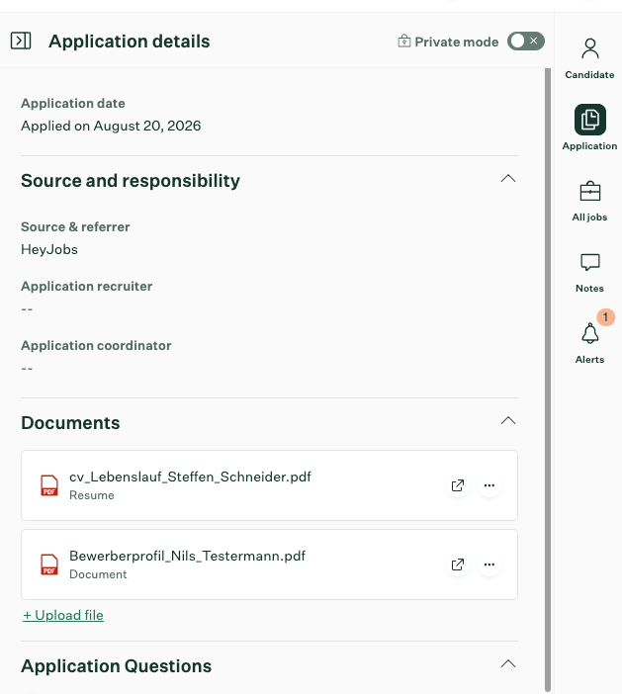
Task: Click the Application date label
Action: pos(73,103)
